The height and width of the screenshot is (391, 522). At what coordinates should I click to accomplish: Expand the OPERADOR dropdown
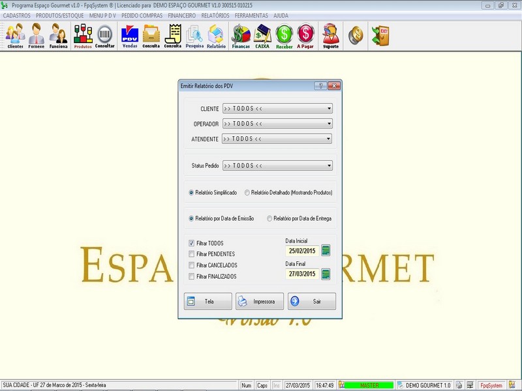click(x=329, y=124)
